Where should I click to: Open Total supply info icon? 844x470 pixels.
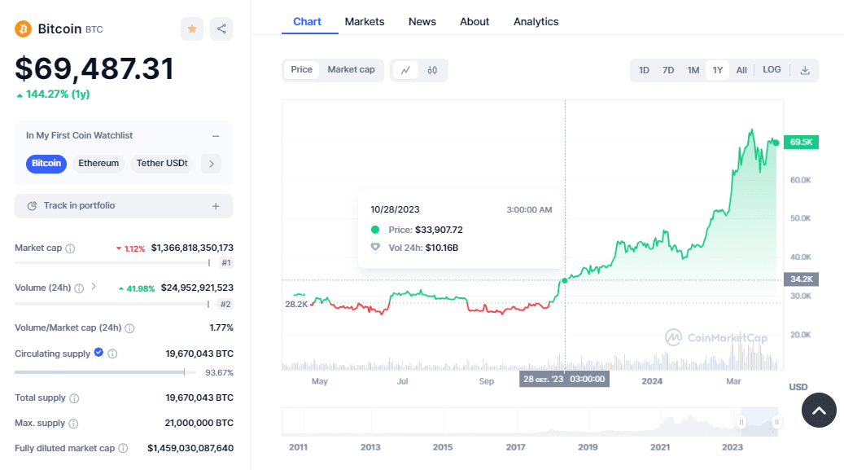[x=74, y=398]
